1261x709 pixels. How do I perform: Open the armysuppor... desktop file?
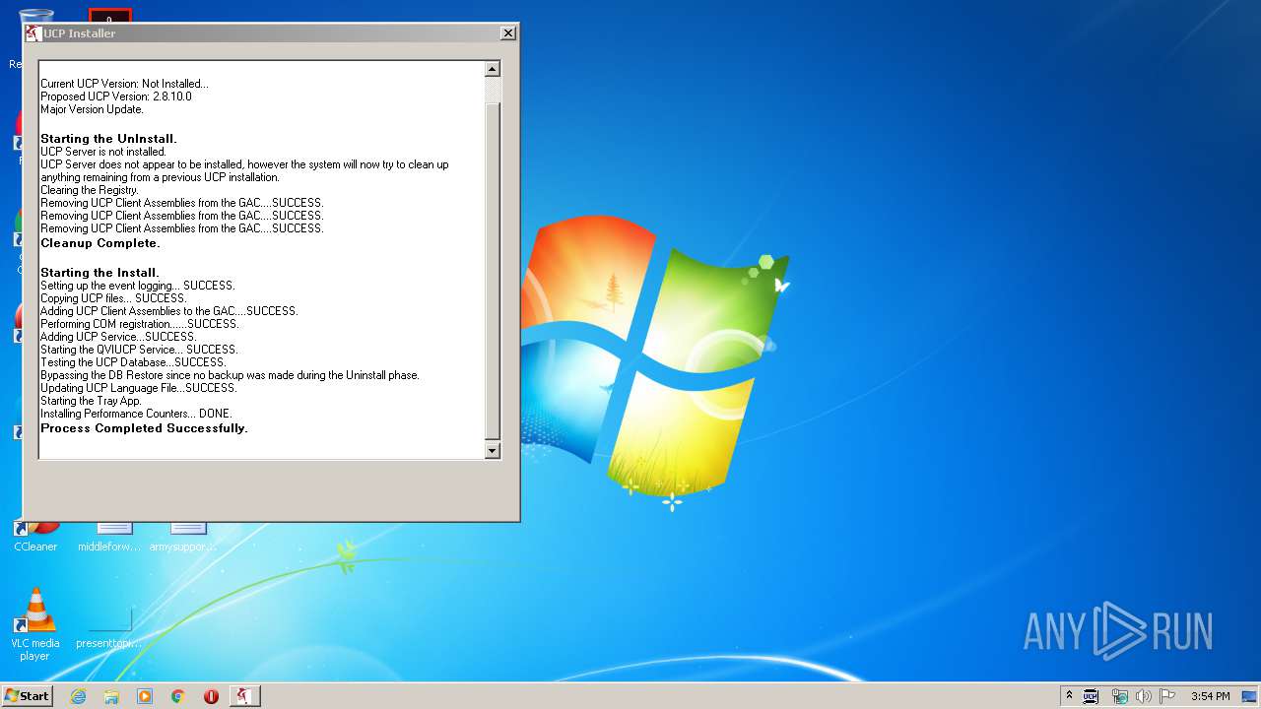(183, 537)
